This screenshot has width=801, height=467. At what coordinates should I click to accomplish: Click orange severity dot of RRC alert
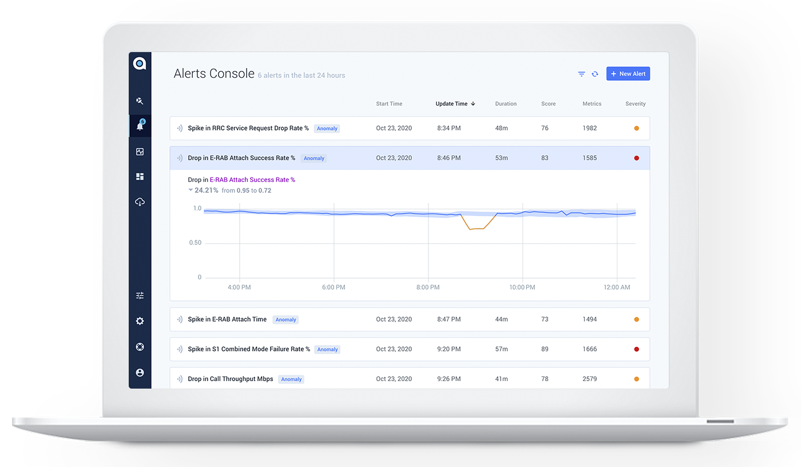point(636,128)
